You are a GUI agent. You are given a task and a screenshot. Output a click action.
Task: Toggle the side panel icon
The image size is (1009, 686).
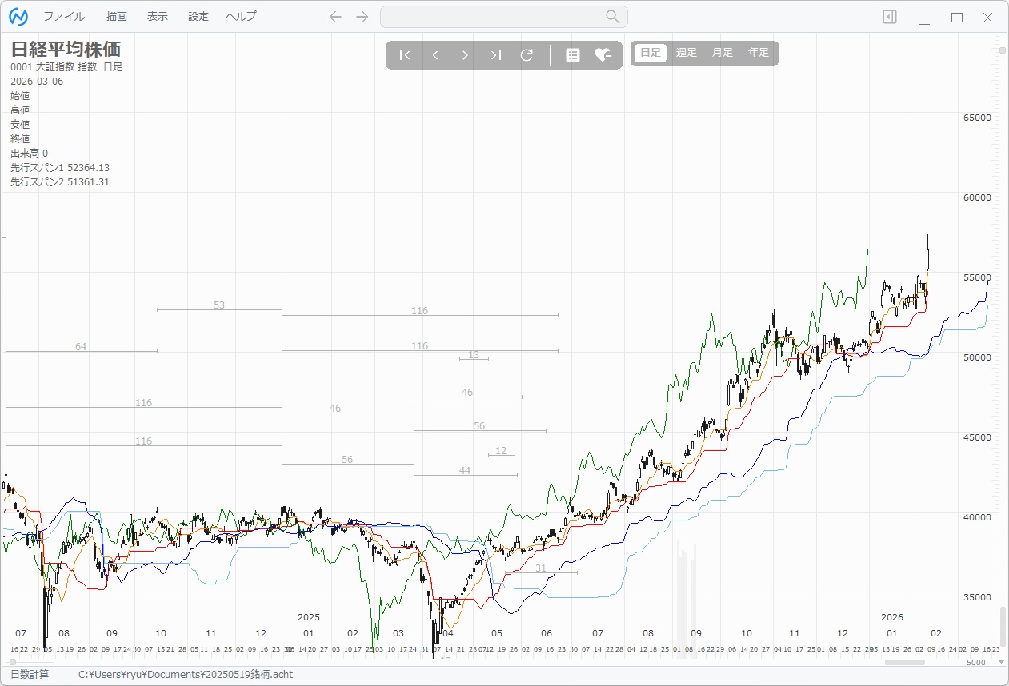point(890,17)
